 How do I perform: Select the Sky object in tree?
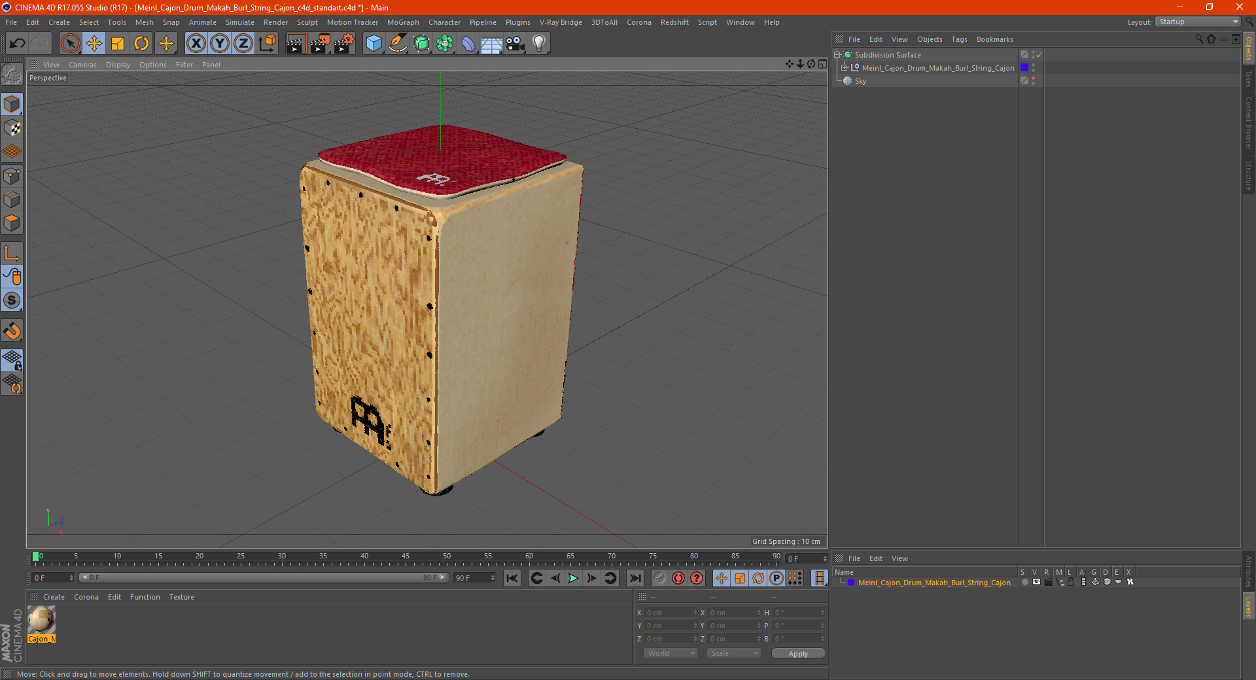pos(860,81)
